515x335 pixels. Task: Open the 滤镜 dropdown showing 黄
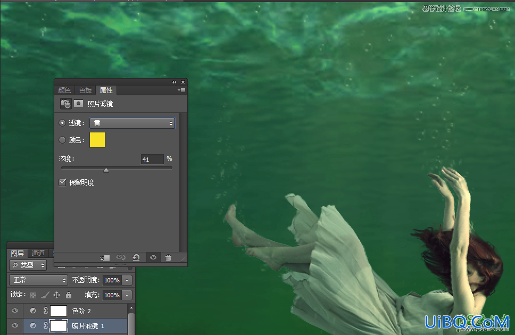(132, 123)
